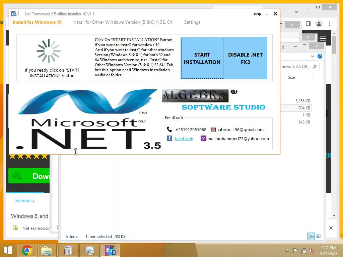
Task: Open Chrome three-dot menu
Action: (330, 24)
